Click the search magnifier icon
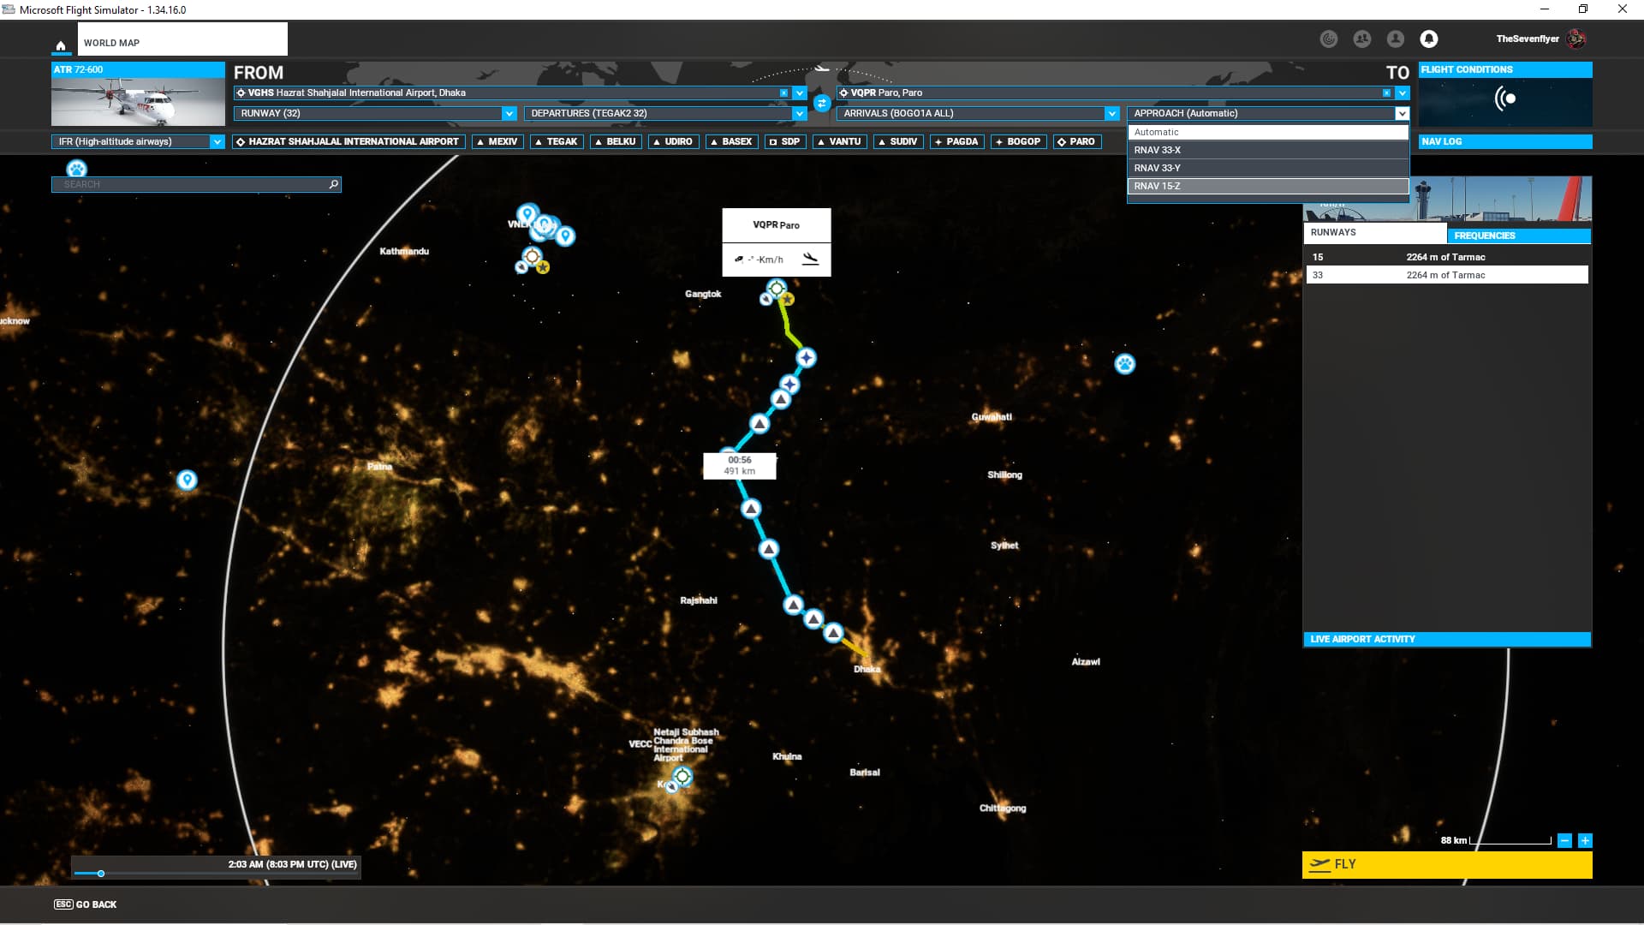The height and width of the screenshot is (925, 1644). click(333, 184)
